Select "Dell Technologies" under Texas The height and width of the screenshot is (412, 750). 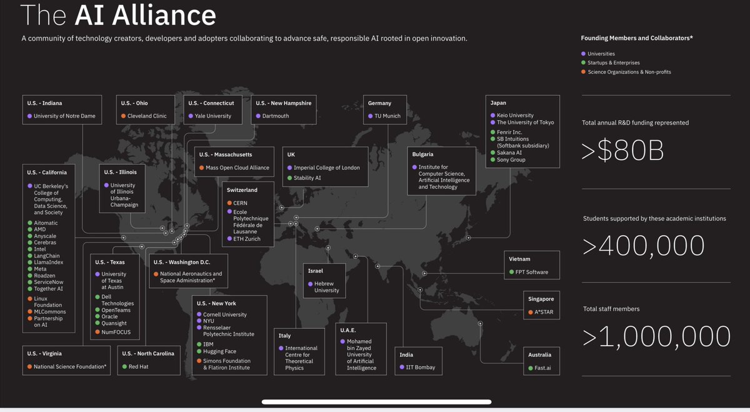click(x=117, y=299)
